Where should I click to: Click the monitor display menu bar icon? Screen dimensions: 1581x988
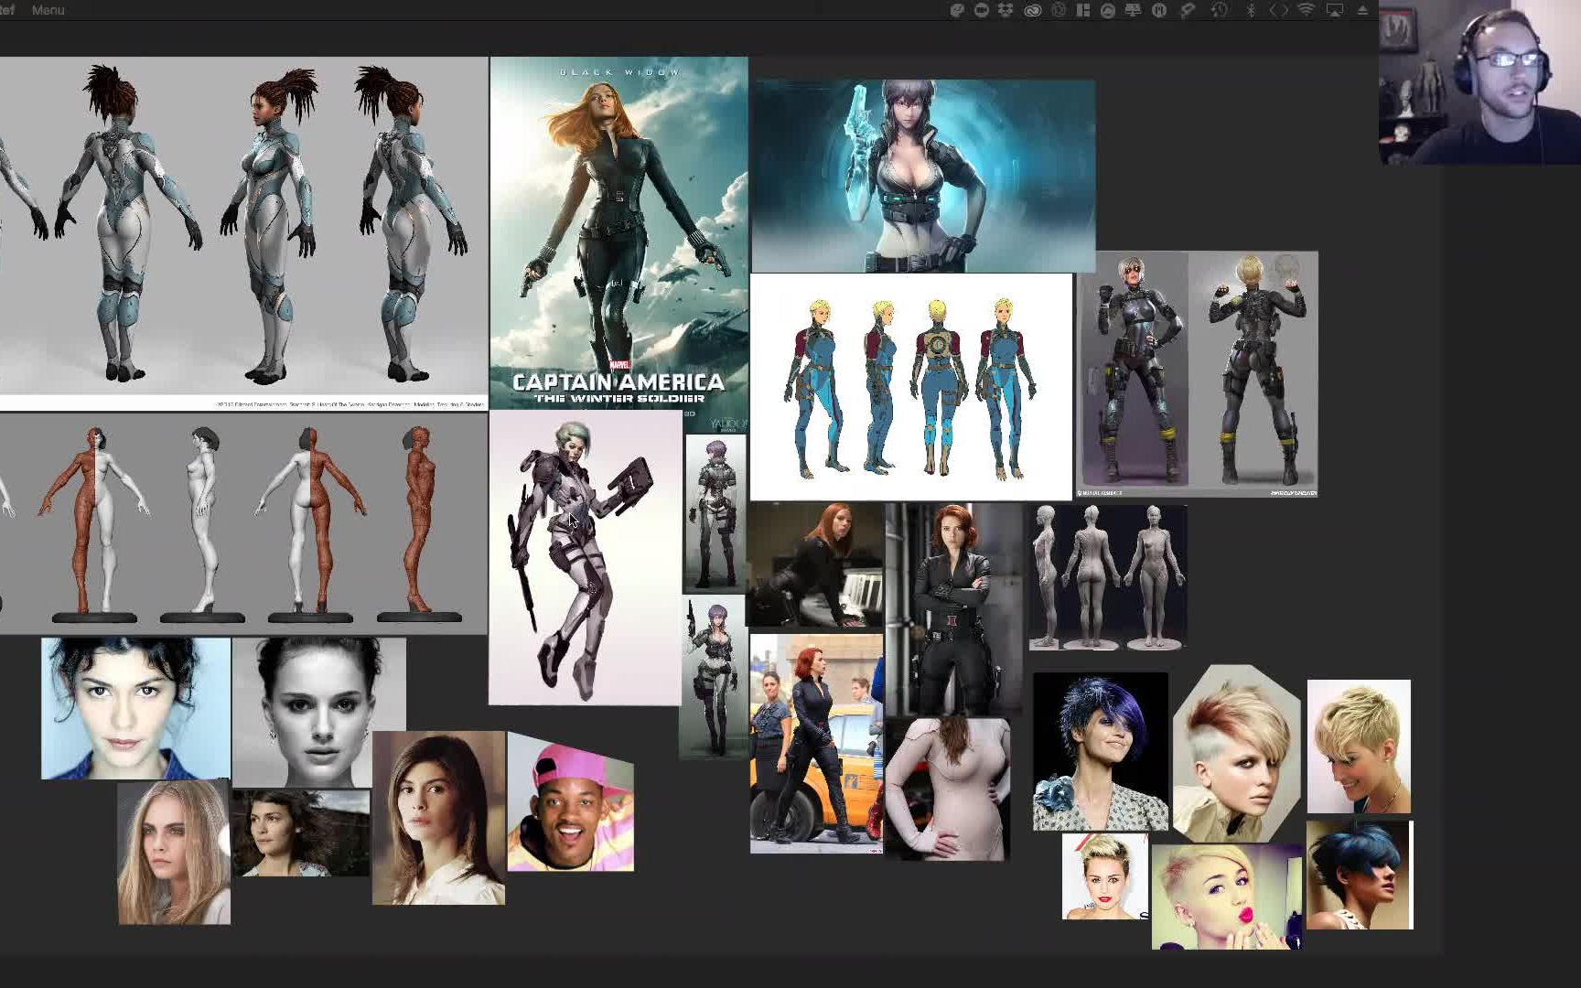1134,10
